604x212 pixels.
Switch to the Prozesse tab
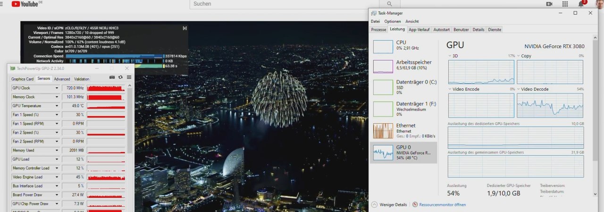(x=379, y=29)
